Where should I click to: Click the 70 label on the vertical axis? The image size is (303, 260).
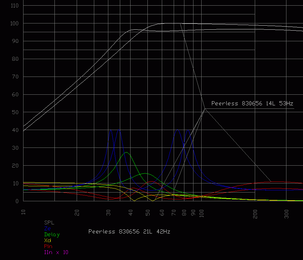pos(15,77)
